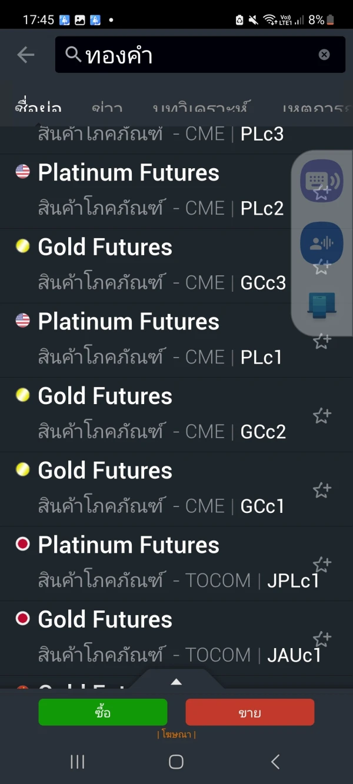
Task: Switch to the ข่าว tab
Action: pyautogui.click(x=107, y=108)
